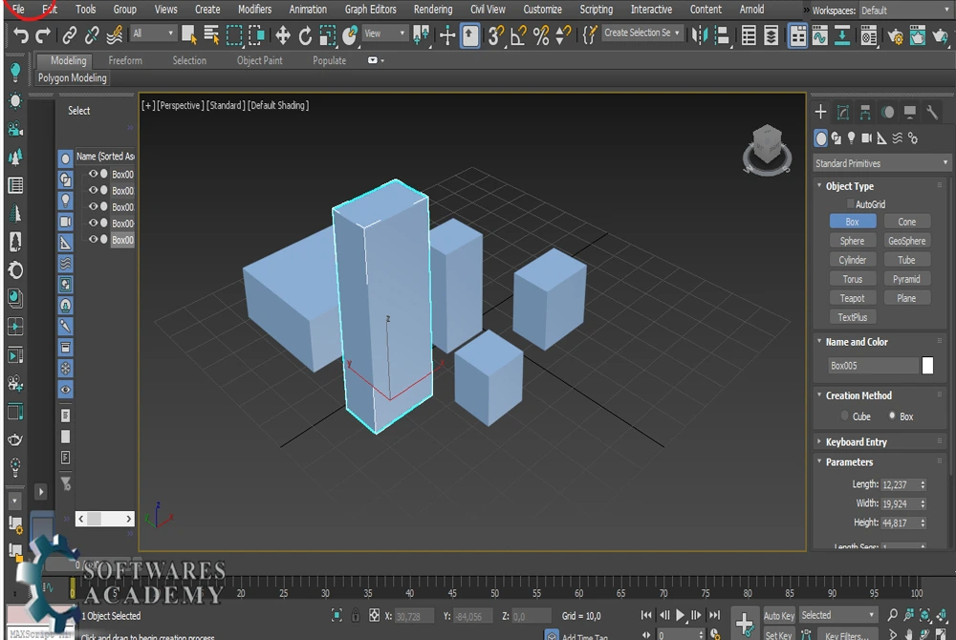Open the selection filter All dropdown
The height and width of the screenshot is (640, 956).
point(152,33)
